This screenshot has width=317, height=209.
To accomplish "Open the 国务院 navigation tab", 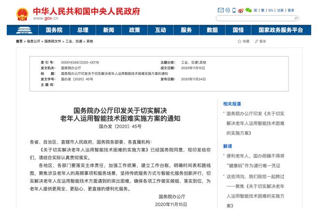I will pyautogui.click(x=54, y=30).
